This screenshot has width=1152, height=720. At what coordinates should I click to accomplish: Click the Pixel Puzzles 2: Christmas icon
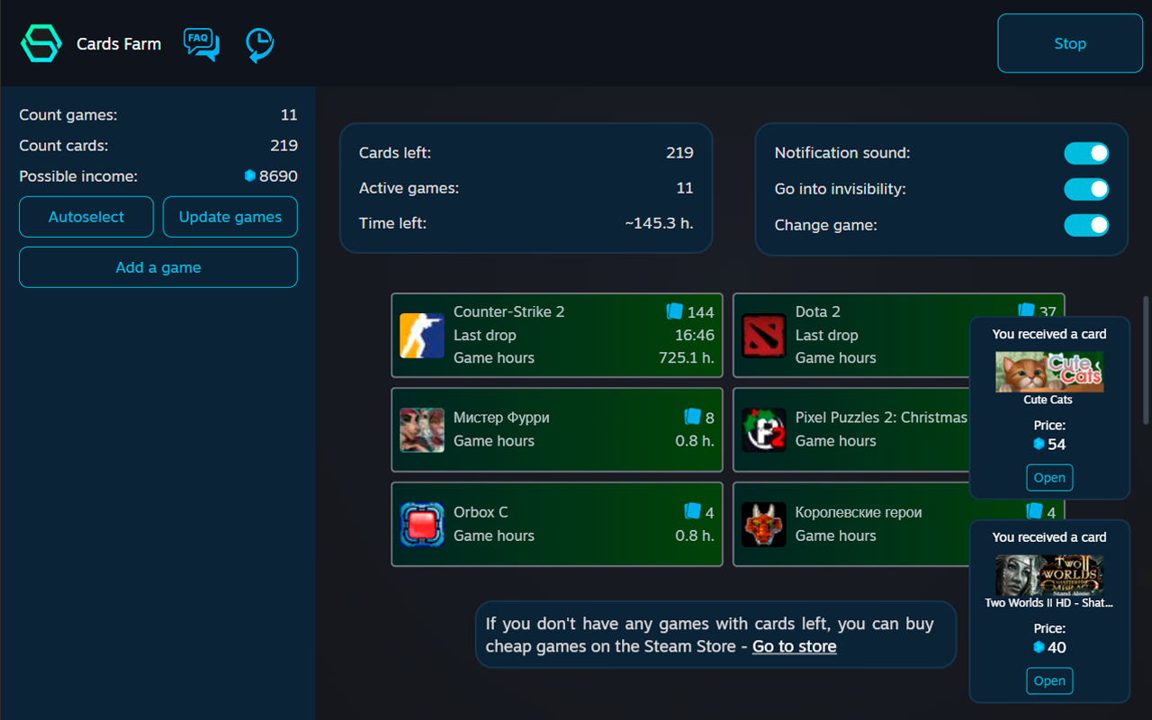click(764, 429)
